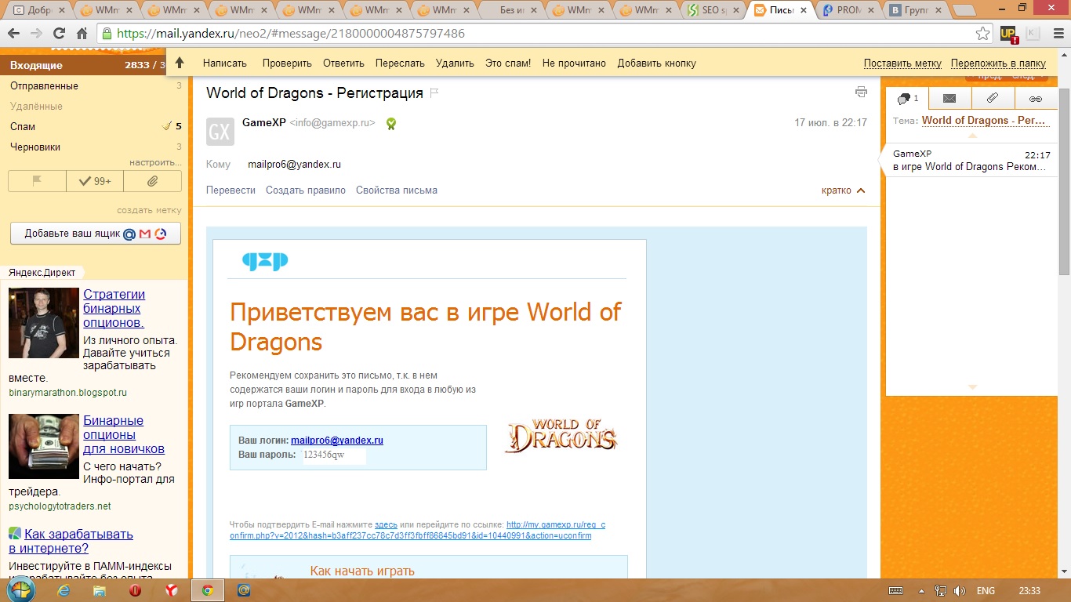Reload the current page
This screenshot has width=1071, height=602.
pyautogui.click(x=59, y=34)
